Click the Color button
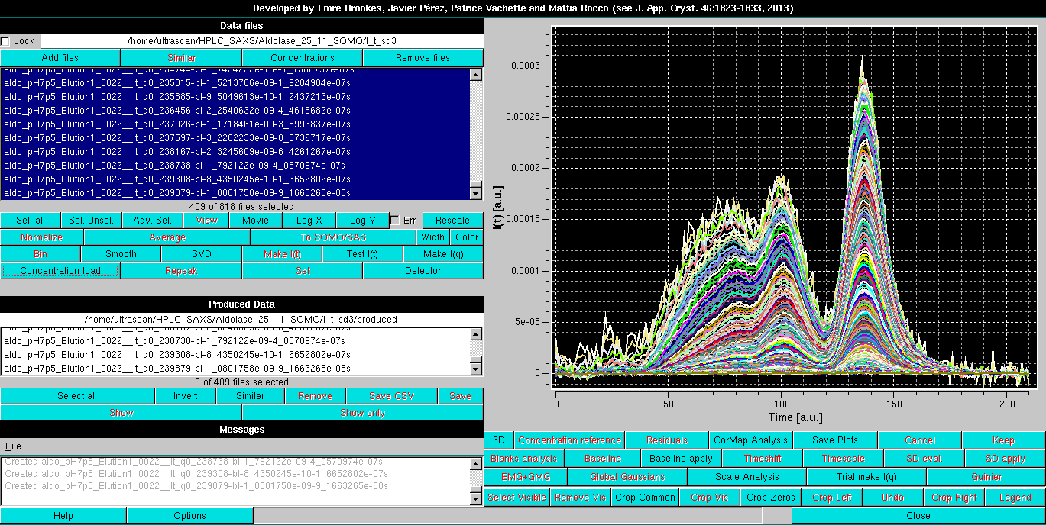1046x525 pixels. click(467, 237)
